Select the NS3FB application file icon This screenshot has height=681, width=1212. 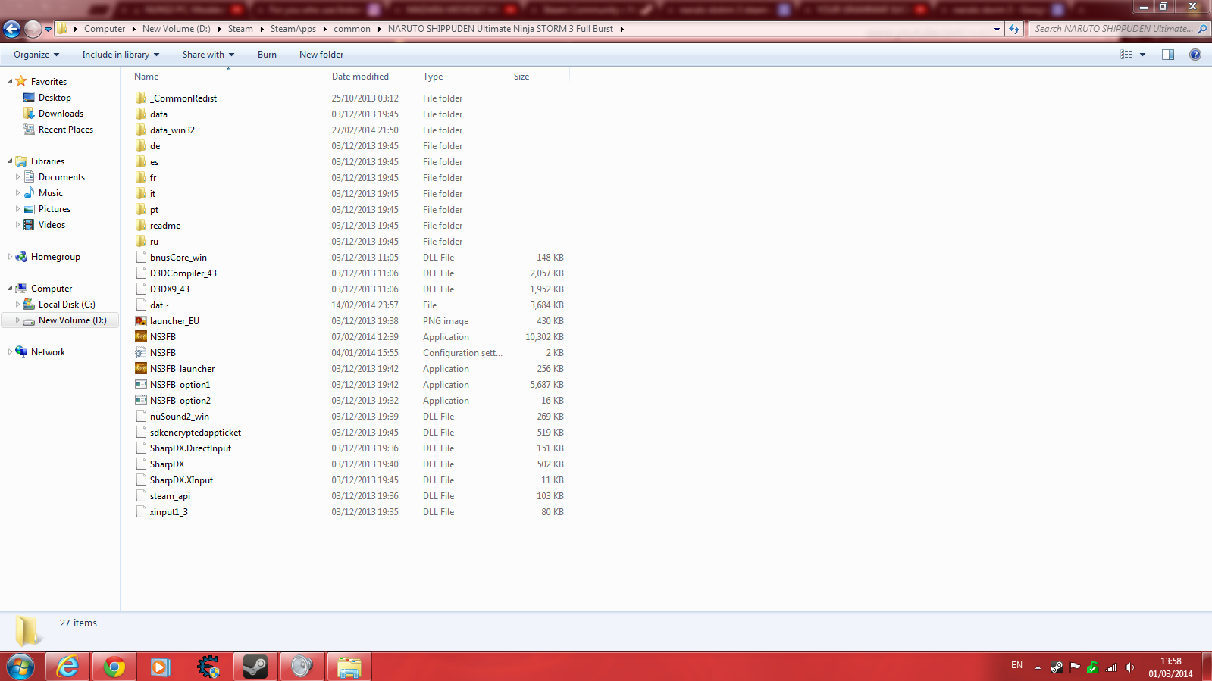tap(141, 337)
